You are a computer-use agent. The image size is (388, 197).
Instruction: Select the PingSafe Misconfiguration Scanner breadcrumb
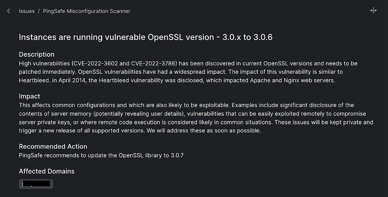pos(86,11)
